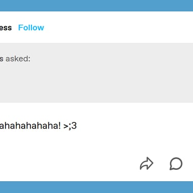Click the asker name before "asked:"
This screenshot has width=193, height=193.
[x=2, y=59]
